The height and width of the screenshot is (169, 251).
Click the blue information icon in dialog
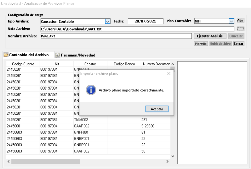pyautogui.click(x=91, y=90)
